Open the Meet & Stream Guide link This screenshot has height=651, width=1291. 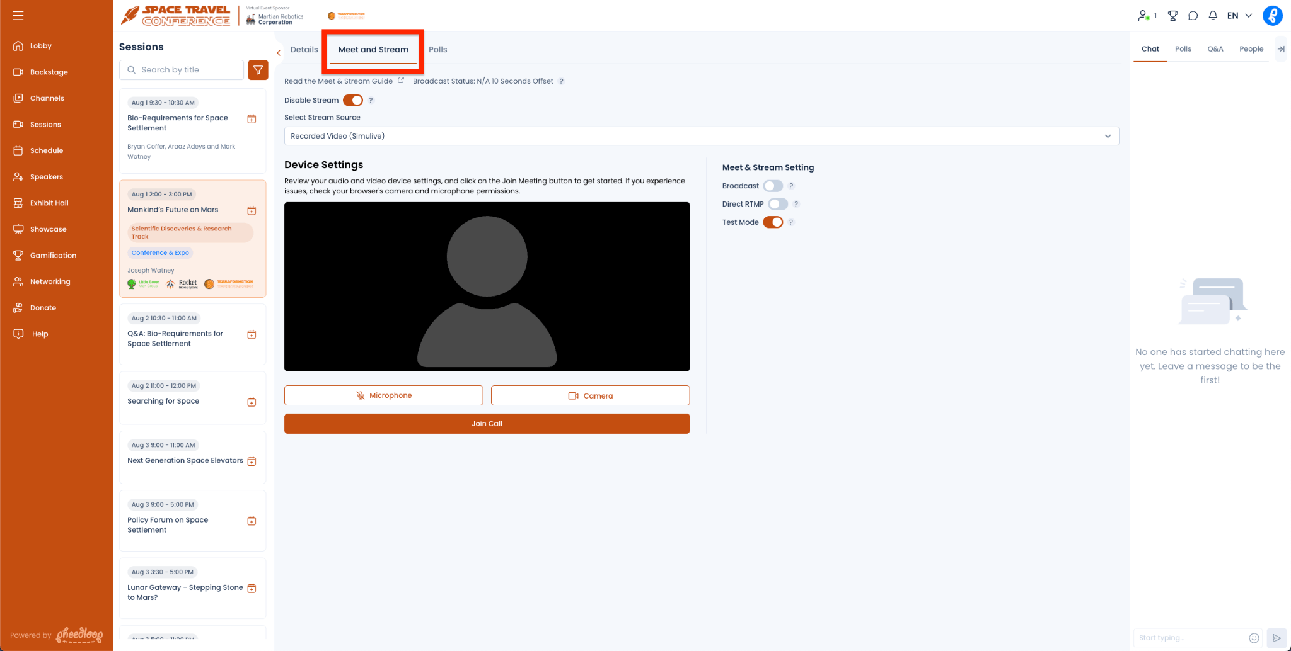coord(344,81)
